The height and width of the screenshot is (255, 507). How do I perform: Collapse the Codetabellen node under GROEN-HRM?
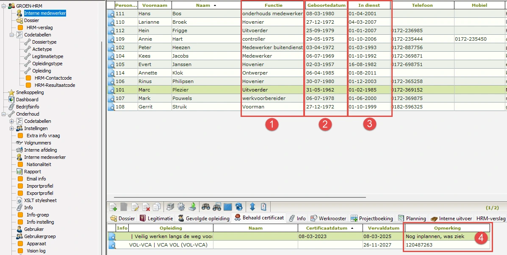[x=12, y=35]
